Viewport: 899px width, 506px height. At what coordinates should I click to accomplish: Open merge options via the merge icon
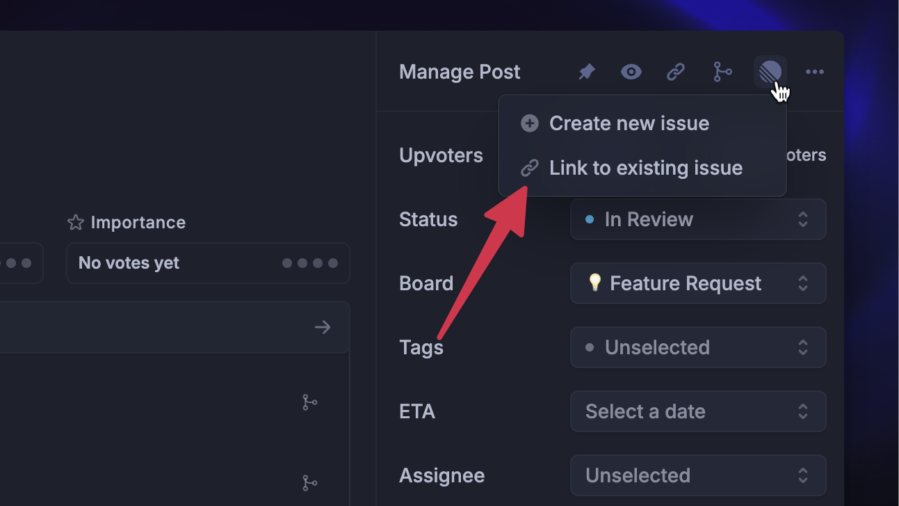tap(722, 72)
